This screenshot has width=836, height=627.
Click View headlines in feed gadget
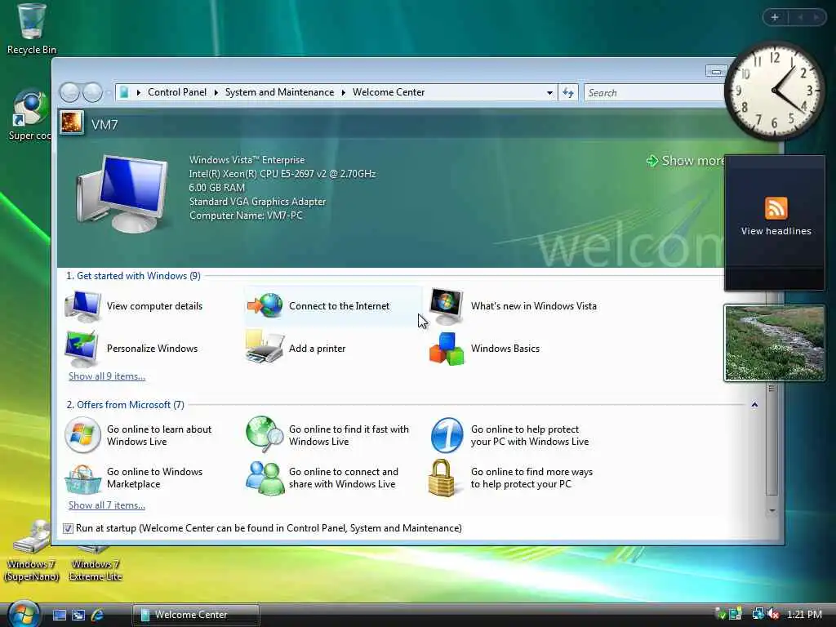pos(776,231)
